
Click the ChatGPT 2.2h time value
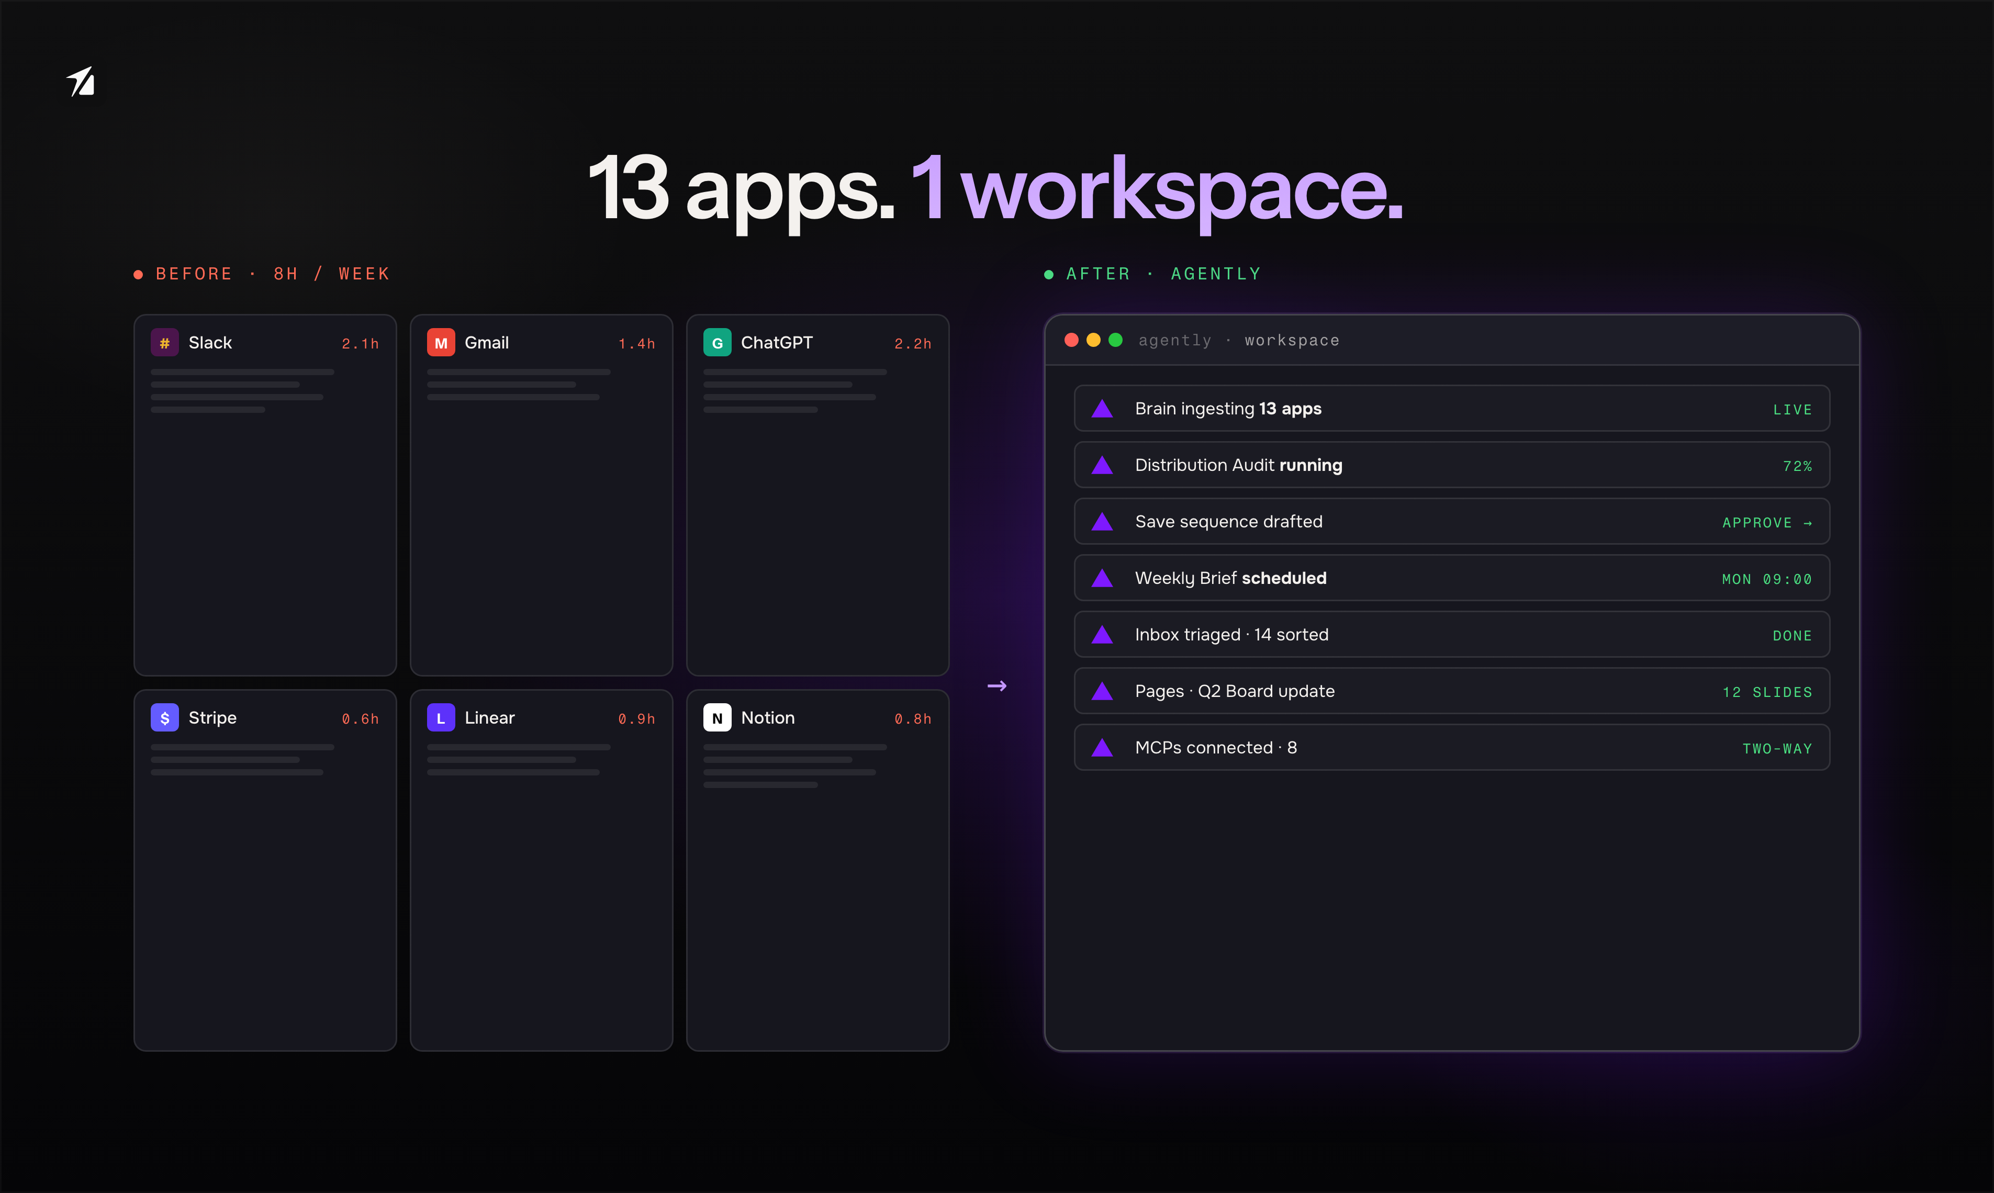point(913,344)
